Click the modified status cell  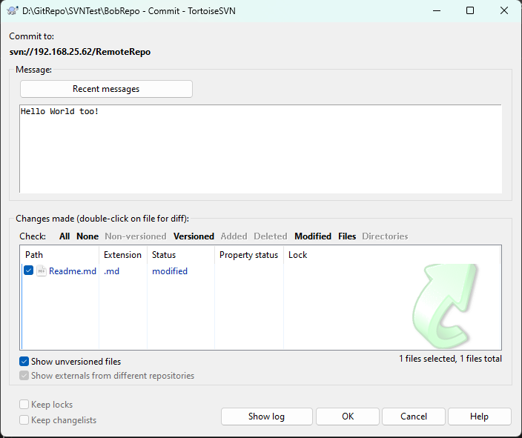(170, 271)
